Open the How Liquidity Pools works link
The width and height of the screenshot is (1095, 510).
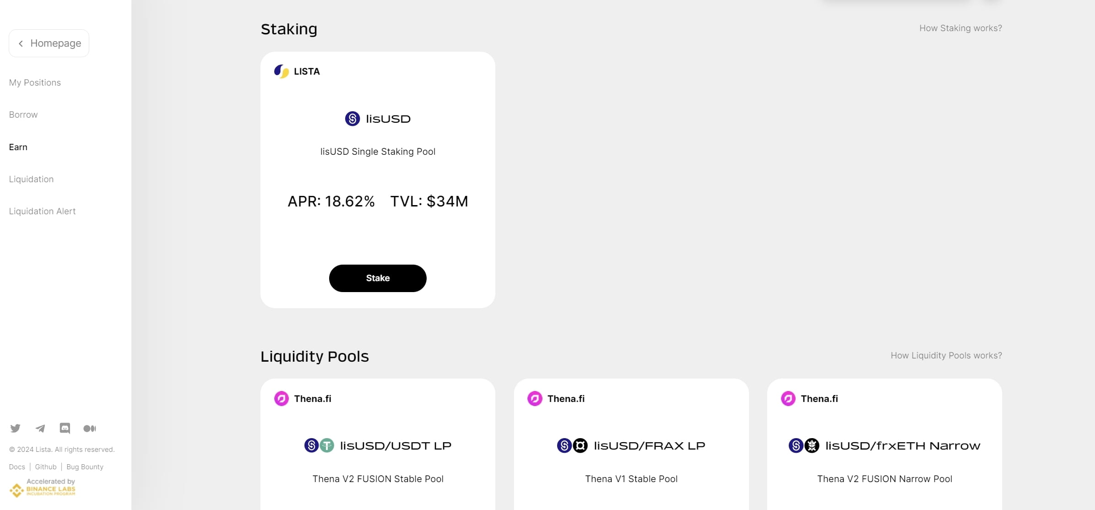point(946,356)
